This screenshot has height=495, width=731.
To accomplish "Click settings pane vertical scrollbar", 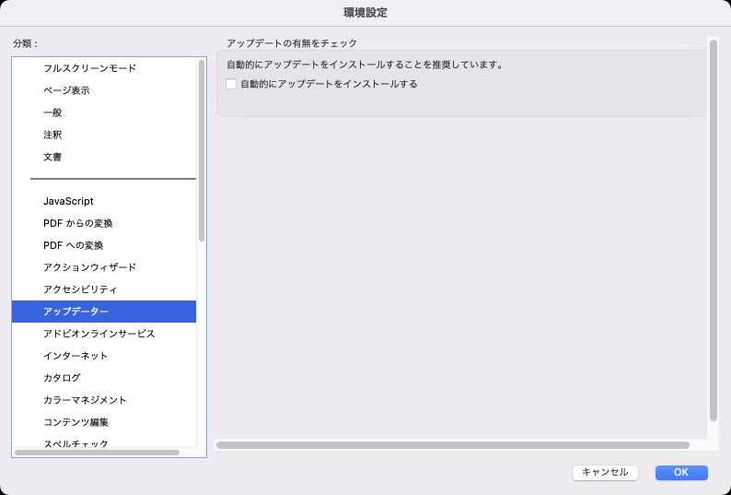I will pyautogui.click(x=713, y=230).
